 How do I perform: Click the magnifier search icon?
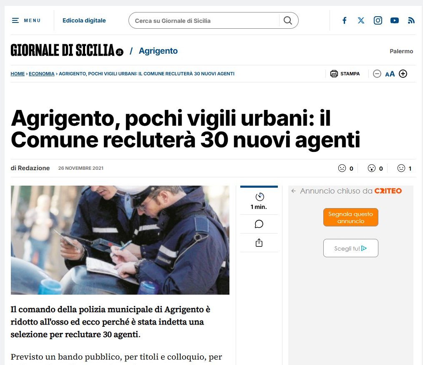click(288, 20)
